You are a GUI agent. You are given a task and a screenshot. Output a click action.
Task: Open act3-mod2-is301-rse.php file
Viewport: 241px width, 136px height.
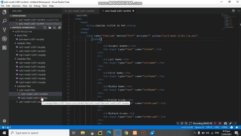coord(32,71)
